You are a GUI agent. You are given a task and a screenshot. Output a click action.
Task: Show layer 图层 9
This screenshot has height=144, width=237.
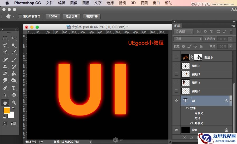[176, 57]
